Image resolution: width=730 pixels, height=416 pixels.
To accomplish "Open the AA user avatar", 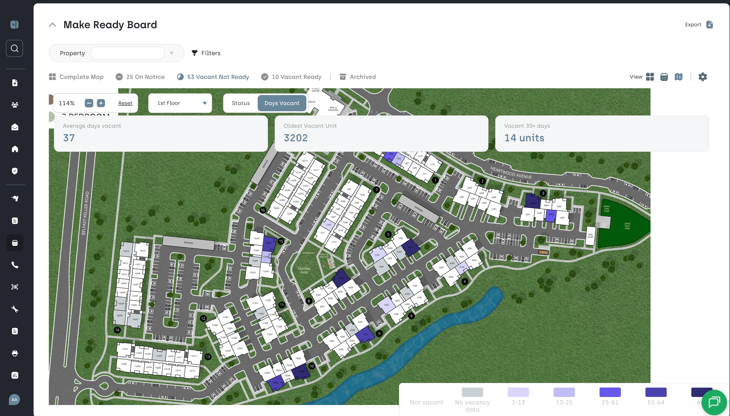I will [x=14, y=400].
